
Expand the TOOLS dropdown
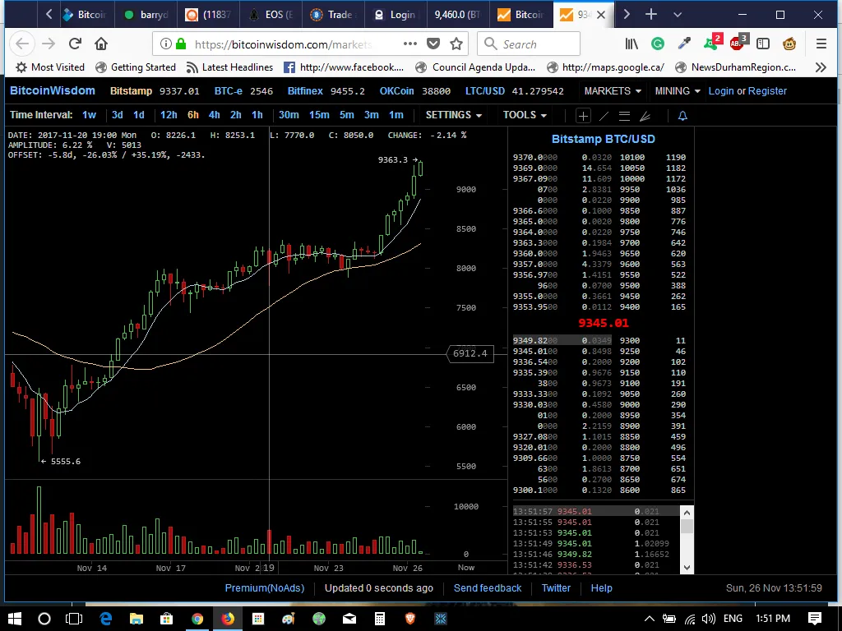click(x=525, y=115)
